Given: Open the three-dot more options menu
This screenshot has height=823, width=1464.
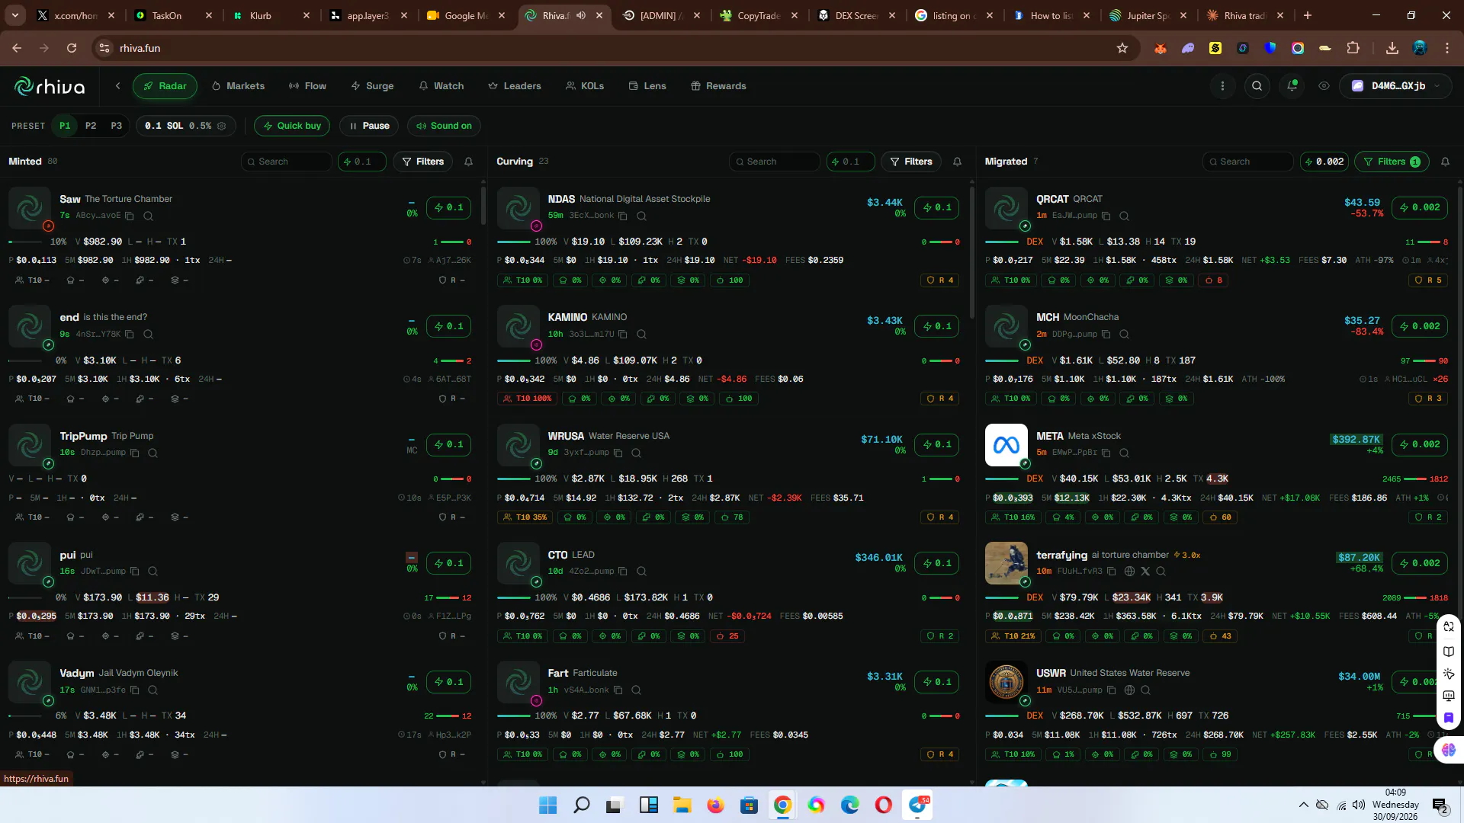Looking at the screenshot, I should click(1222, 86).
